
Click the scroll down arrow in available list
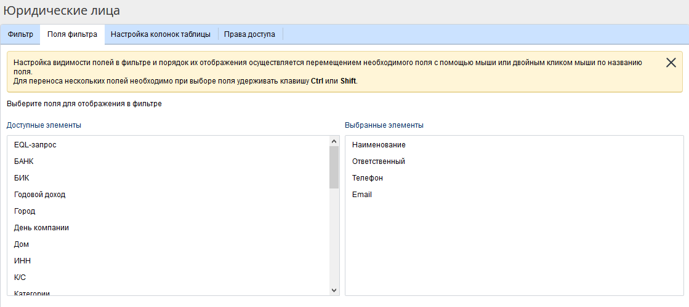tap(334, 290)
